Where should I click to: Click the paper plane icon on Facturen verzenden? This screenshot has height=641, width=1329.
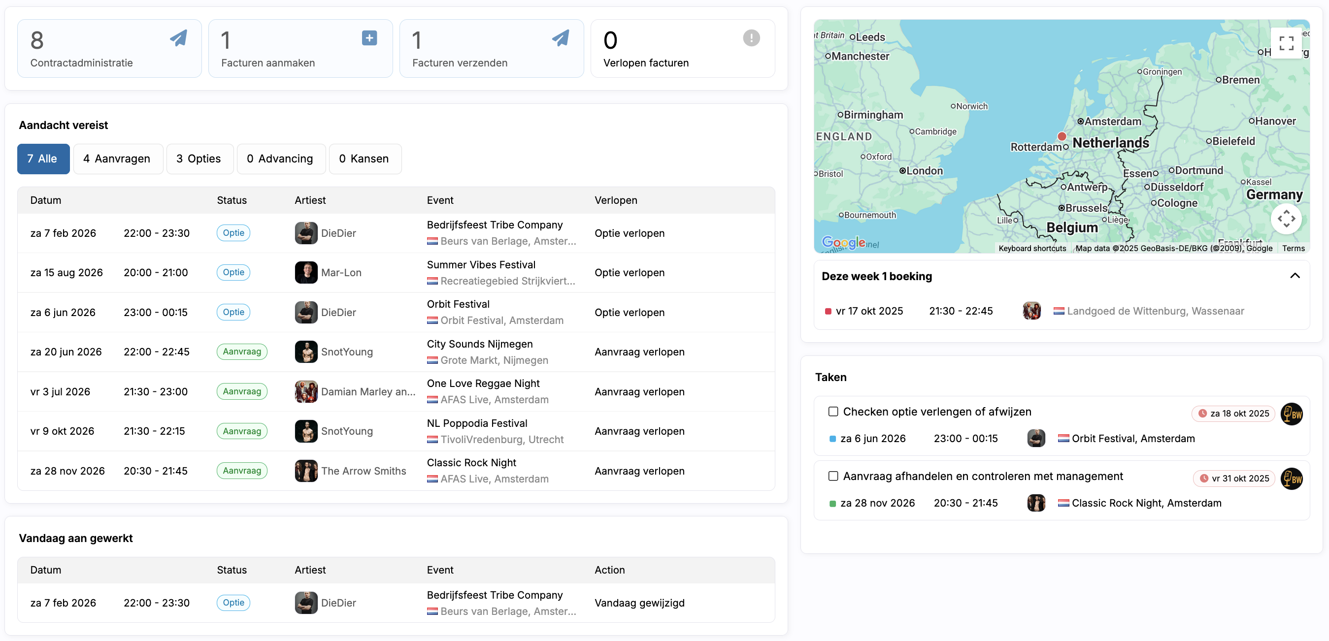tap(560, 37)
